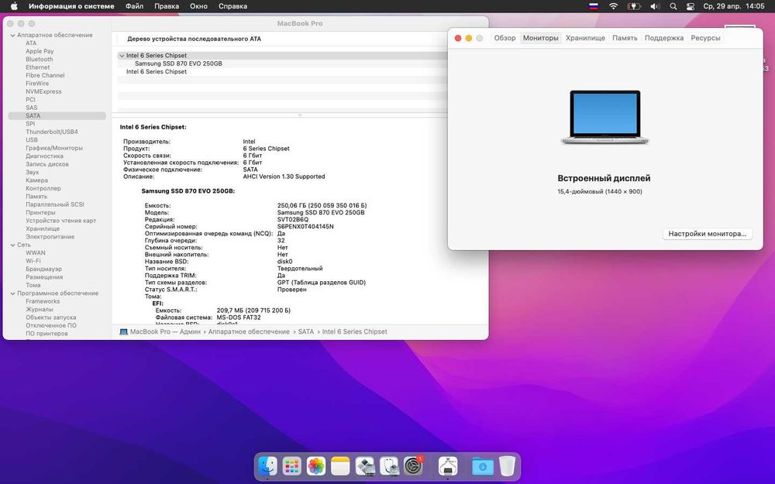Open Finder from the Dock
775x484 pixels.
click(x=268, y=465)
